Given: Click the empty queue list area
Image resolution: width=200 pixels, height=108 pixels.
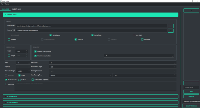Looking at the screenshot, I should (x=191, y=47).
